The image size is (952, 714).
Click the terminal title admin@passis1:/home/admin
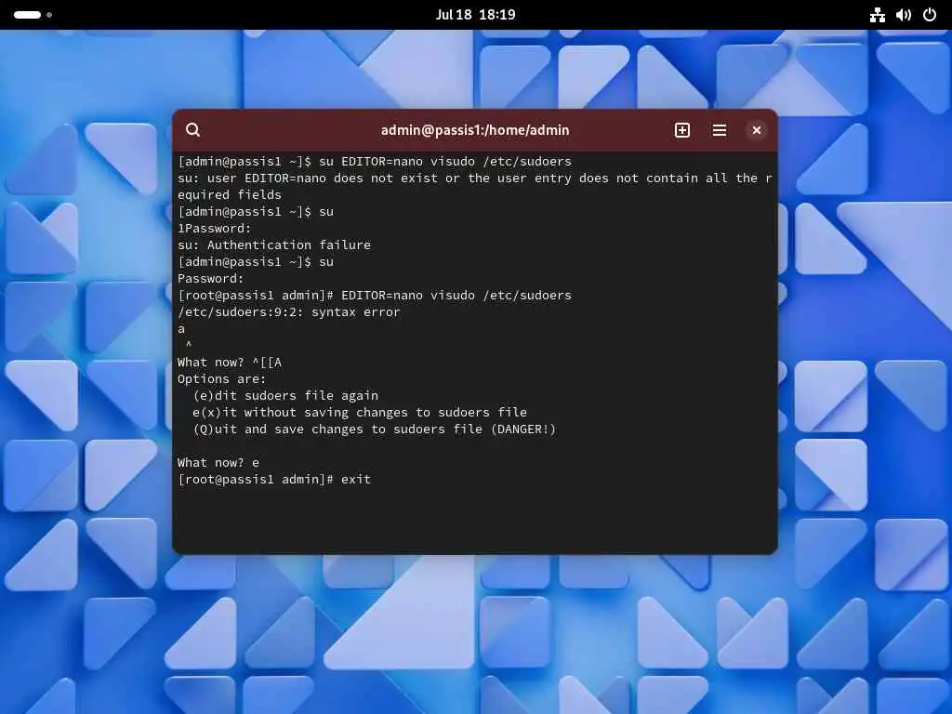pos(475,130)
